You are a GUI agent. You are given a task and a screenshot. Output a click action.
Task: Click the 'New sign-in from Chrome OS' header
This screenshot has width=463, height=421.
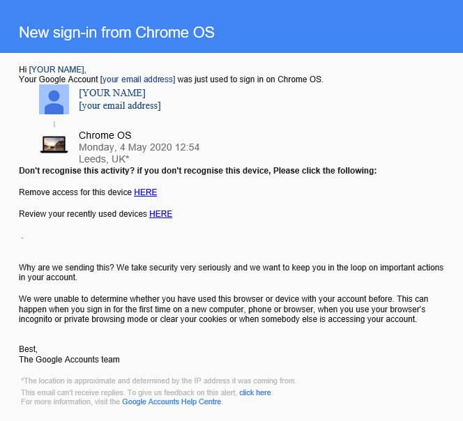pos(116,32)
